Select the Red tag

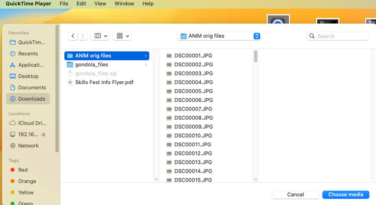coord(28,170)
